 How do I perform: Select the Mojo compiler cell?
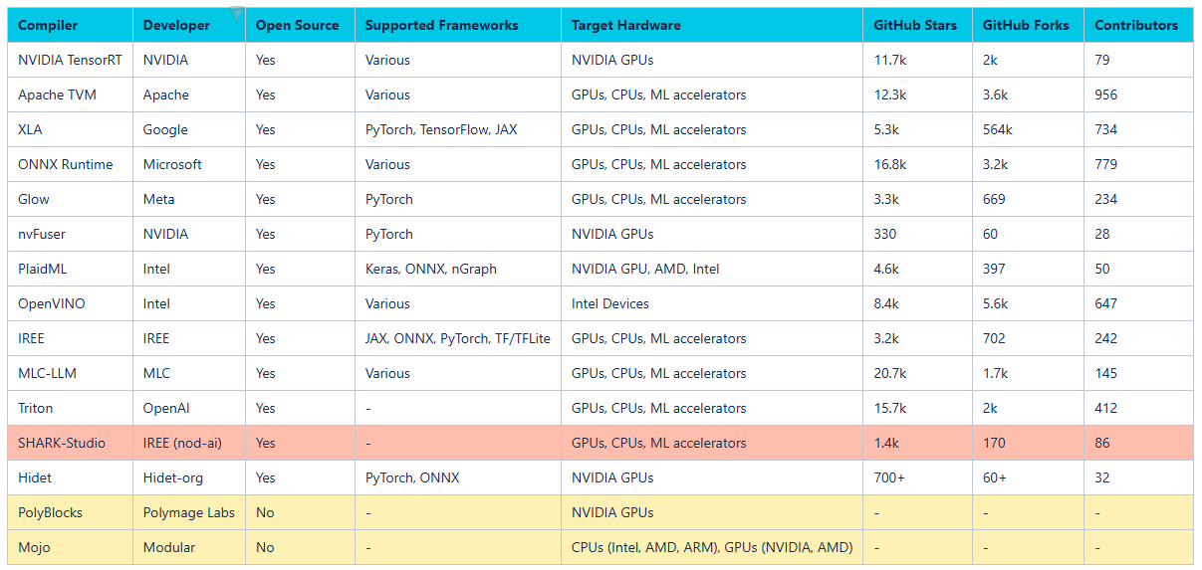click(x=70, y=547)
